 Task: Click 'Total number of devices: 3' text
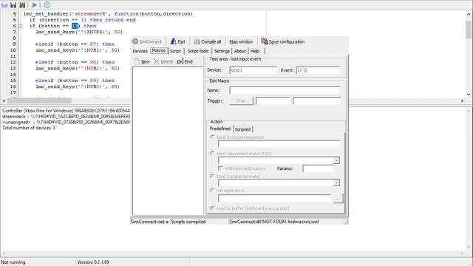coord(28,128)
